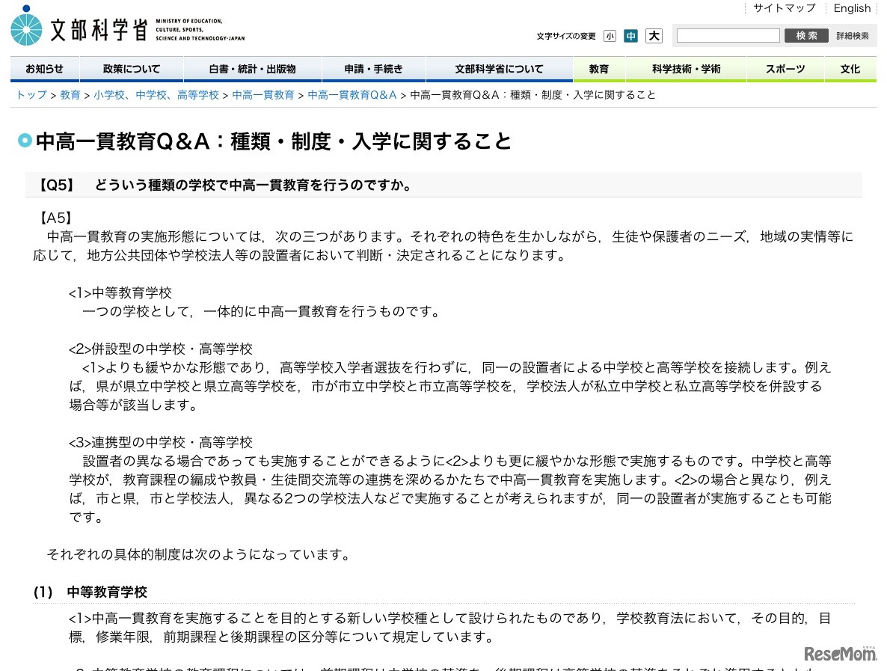Select the 教育 section tab
This screenshot has width=887, height=671.
(598, 69)
